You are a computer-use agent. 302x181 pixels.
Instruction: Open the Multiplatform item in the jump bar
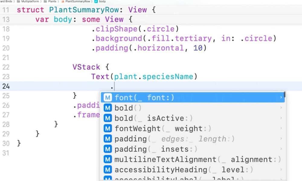(x=30, y=2)
